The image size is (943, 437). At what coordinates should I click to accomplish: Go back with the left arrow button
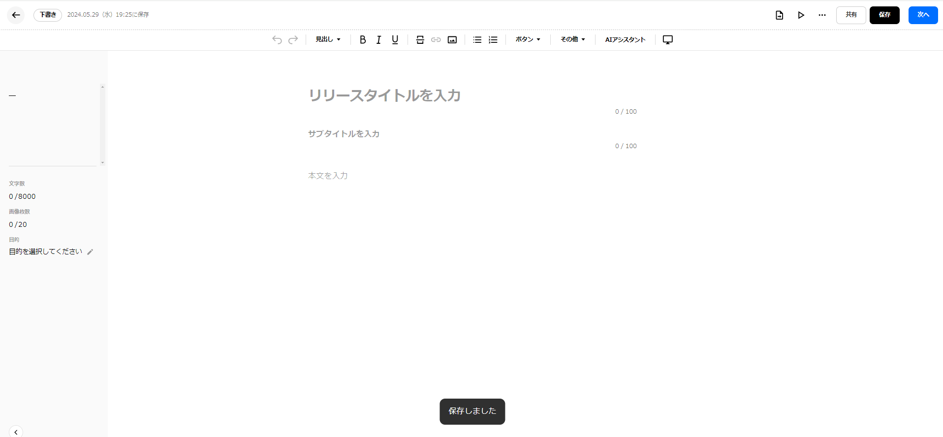[x=16, y=15]
